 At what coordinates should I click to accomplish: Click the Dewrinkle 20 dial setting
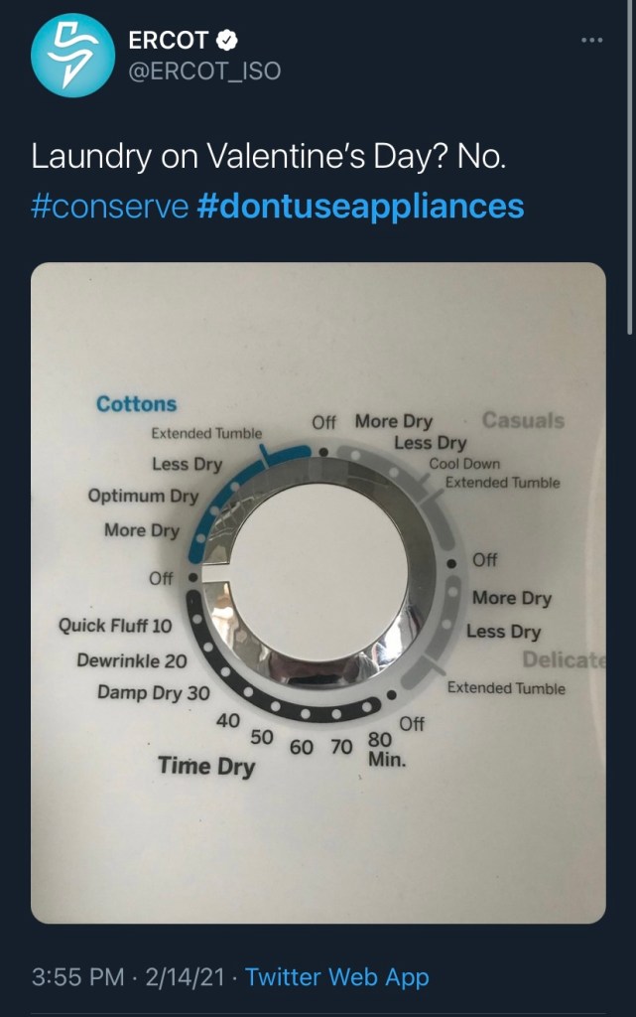coord(132,660)
